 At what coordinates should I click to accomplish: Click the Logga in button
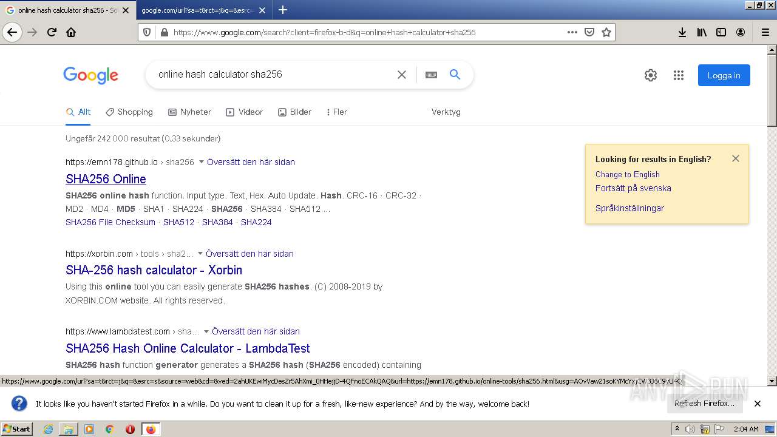pos(724,75)
